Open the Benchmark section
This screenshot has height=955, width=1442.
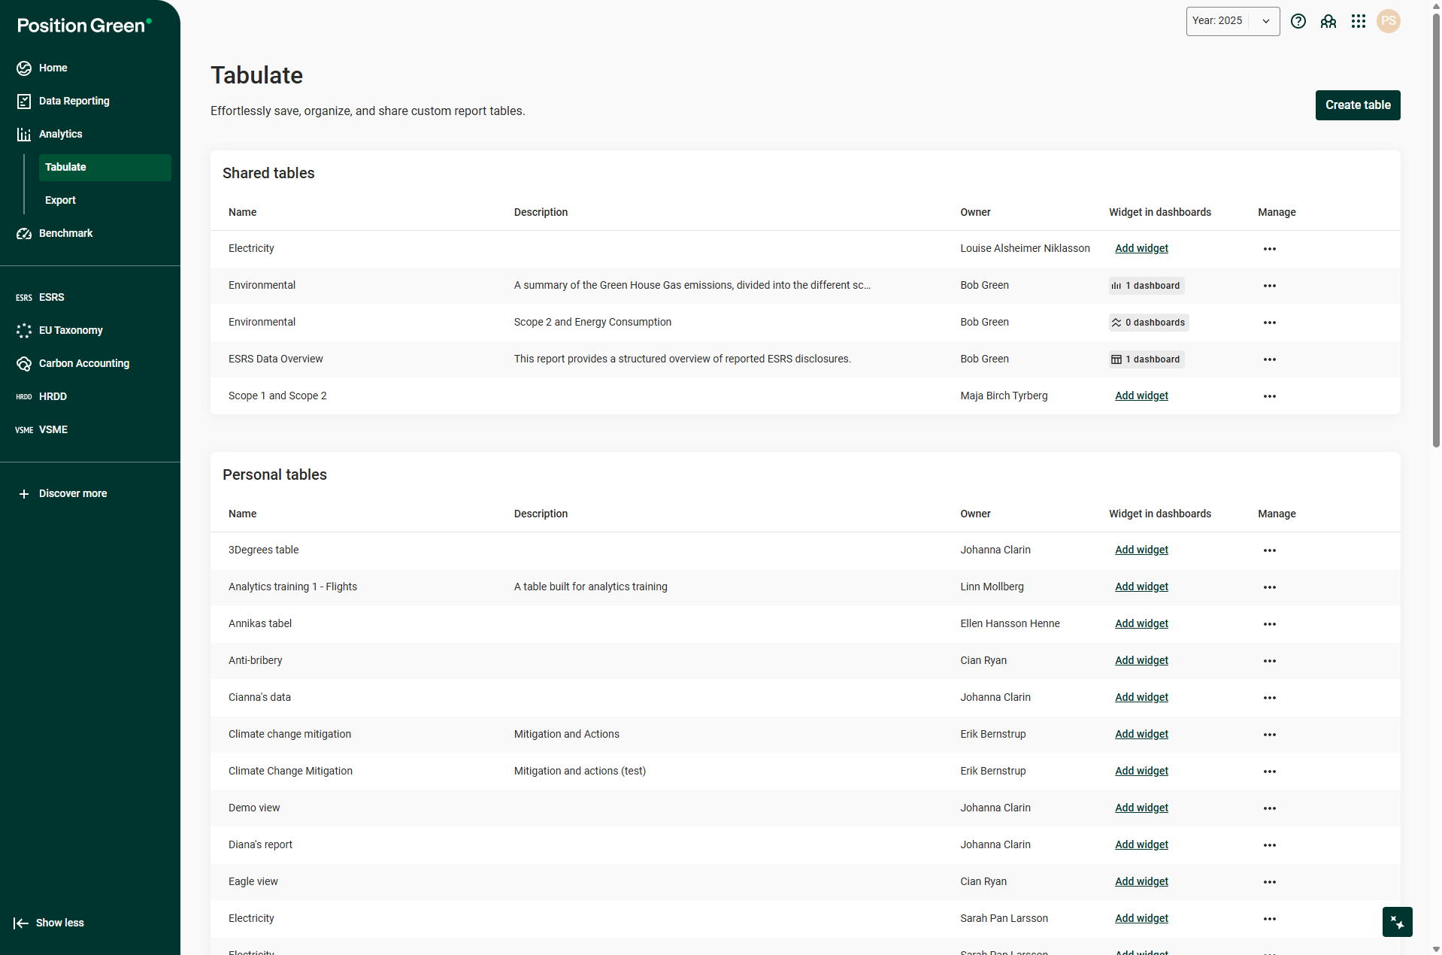(65, 233)
